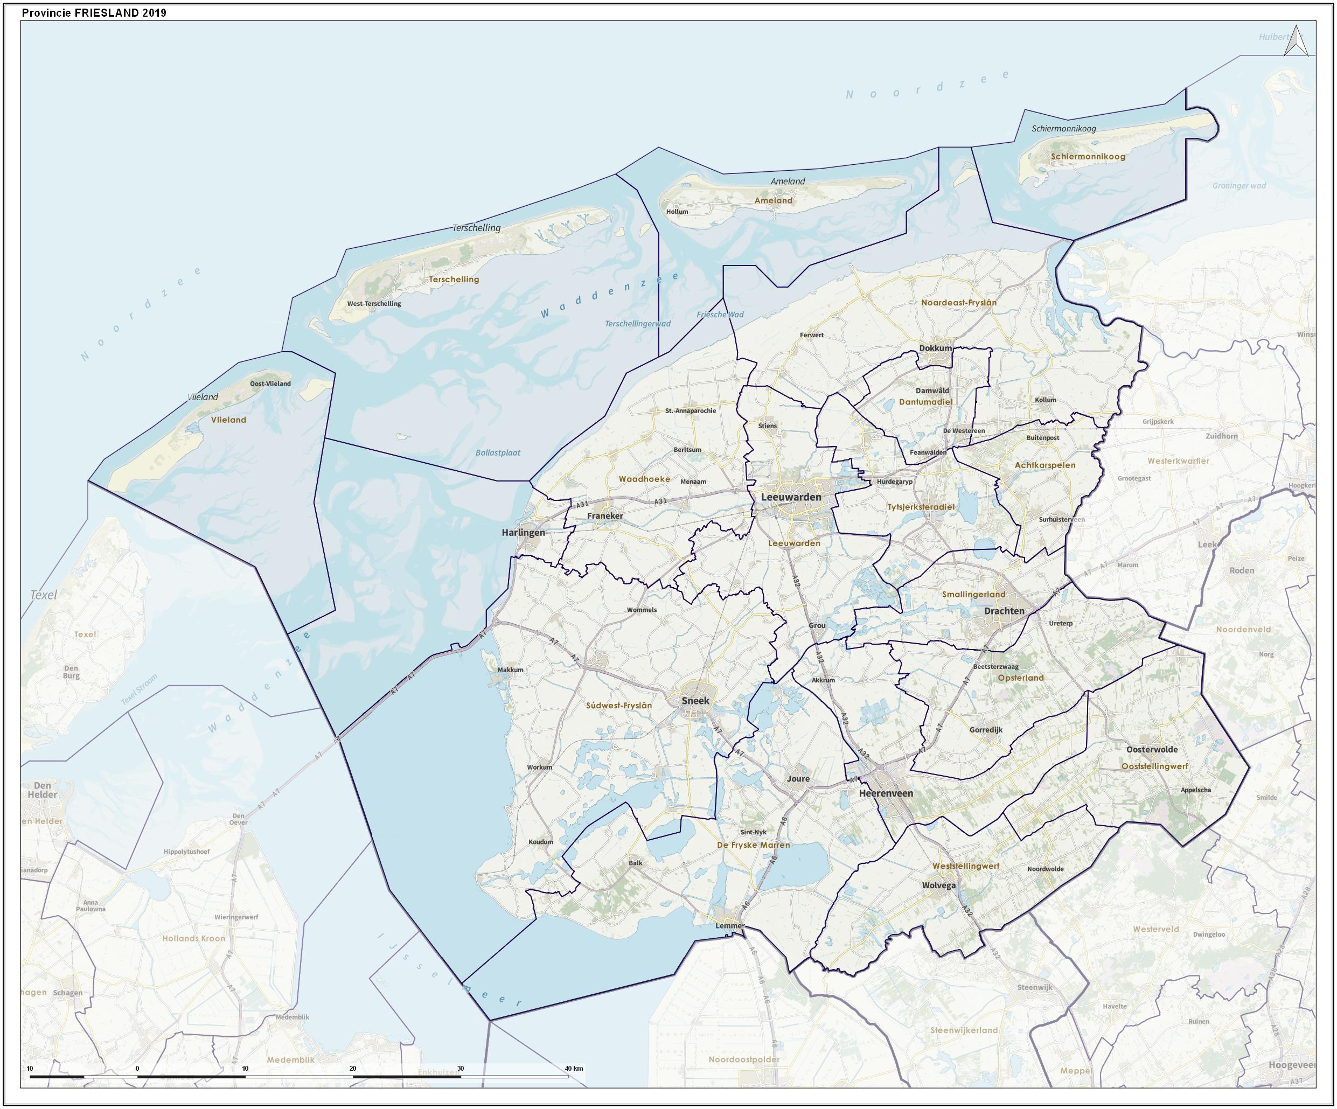
Task: Click the Vlieland municipality label
Action: 228,420
